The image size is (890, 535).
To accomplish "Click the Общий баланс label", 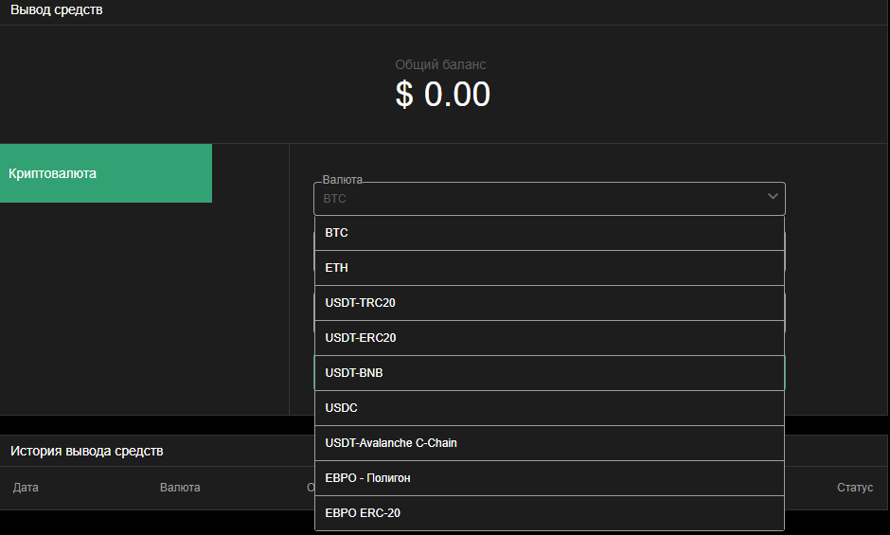I will tap(440, 64).
